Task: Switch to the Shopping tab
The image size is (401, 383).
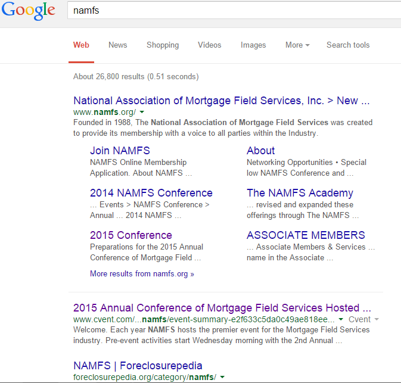Action: click(x=163, y=45)
